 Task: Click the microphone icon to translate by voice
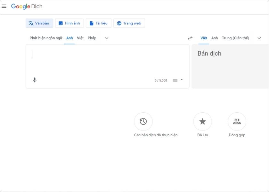pyautogui.click(x=34, y=80)
